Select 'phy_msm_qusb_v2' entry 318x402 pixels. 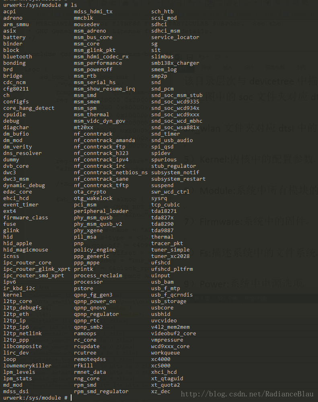pos(98,224)
